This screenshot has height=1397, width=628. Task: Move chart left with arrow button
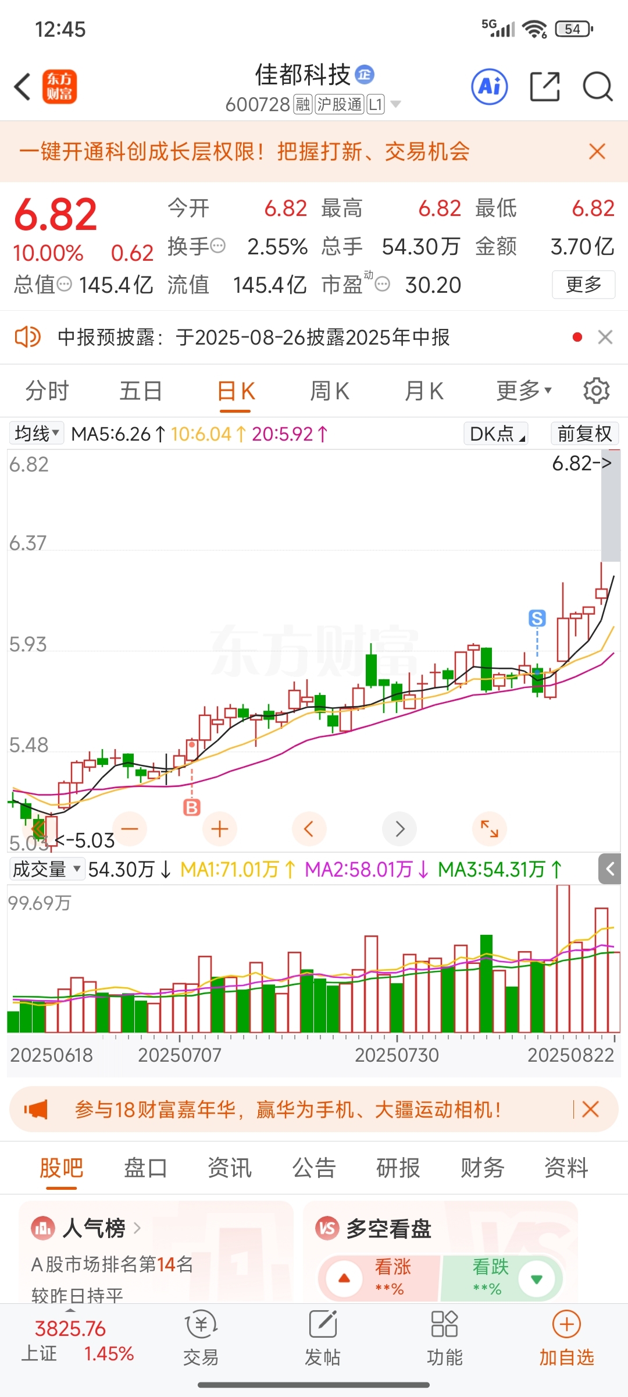coord(309,829)
